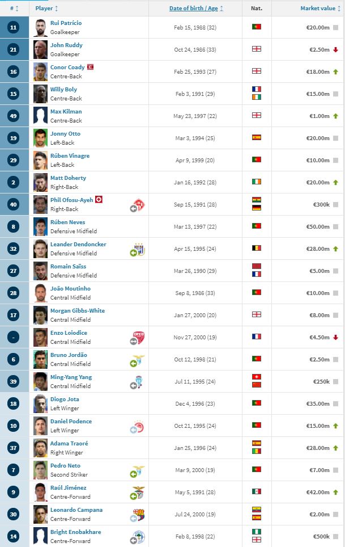Image resolution: width=345 pixels, height=547 pixels.
Task: Click Portugal flag in Rui Patrício's row
Action: (256, 27)
